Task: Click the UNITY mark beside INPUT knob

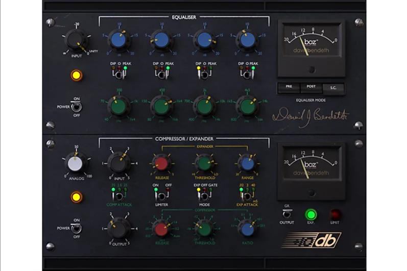Action: pyautogui.click(x=93, y=52)
